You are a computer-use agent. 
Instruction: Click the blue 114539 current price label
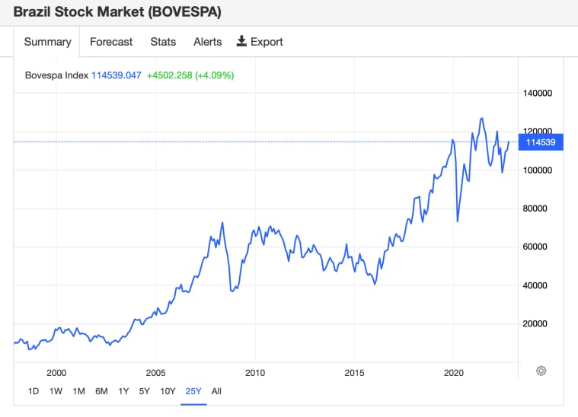(x=541, y=142)
